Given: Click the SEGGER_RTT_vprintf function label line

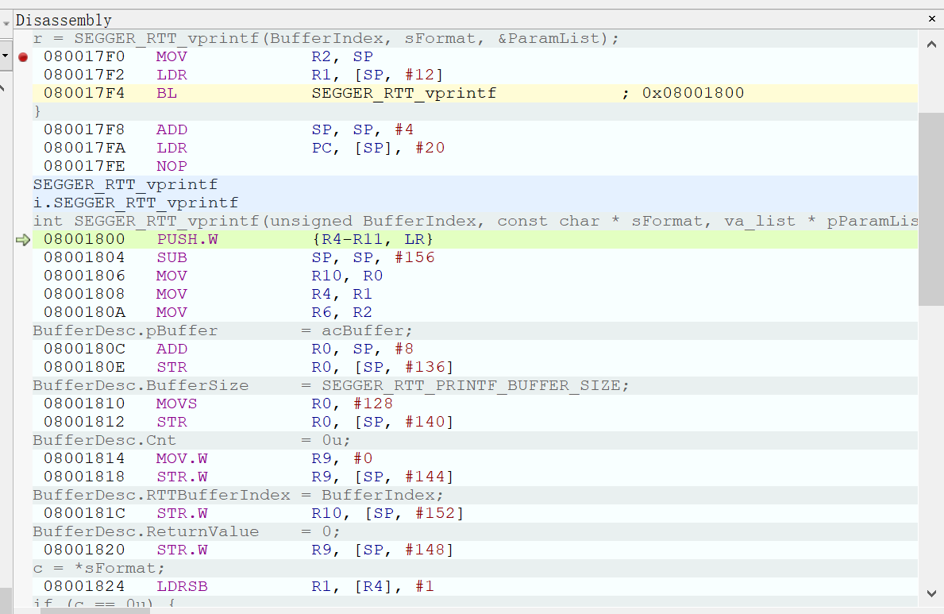Looking at the screenshot, I should (x=125, y=185).
